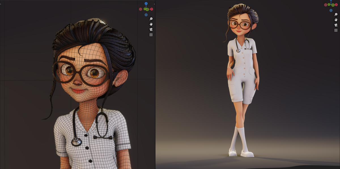Screen dimensions: 340x169
Task: Click the green Y axis on the left viewport gizmo
Action: 145,9
